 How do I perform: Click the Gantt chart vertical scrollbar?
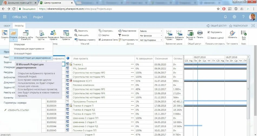[248, 89]
